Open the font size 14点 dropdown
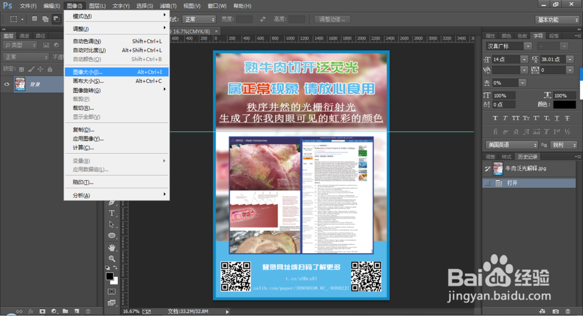Viewport: 583px width, 316px height. (x=524, y=59)
